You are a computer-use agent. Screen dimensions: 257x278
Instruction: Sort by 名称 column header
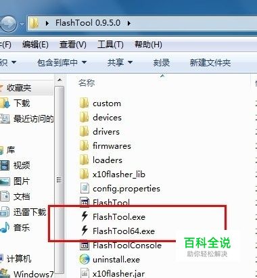coord(87,83)
